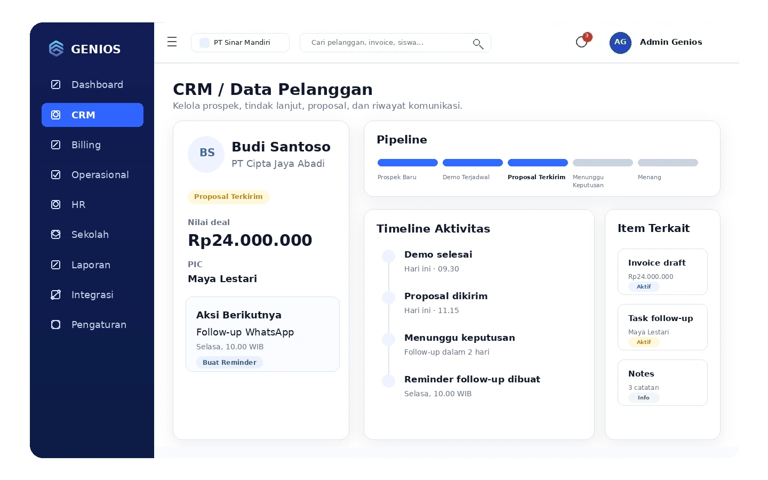Open the Notes card
The image size is (768, 480).
(662, 382)
